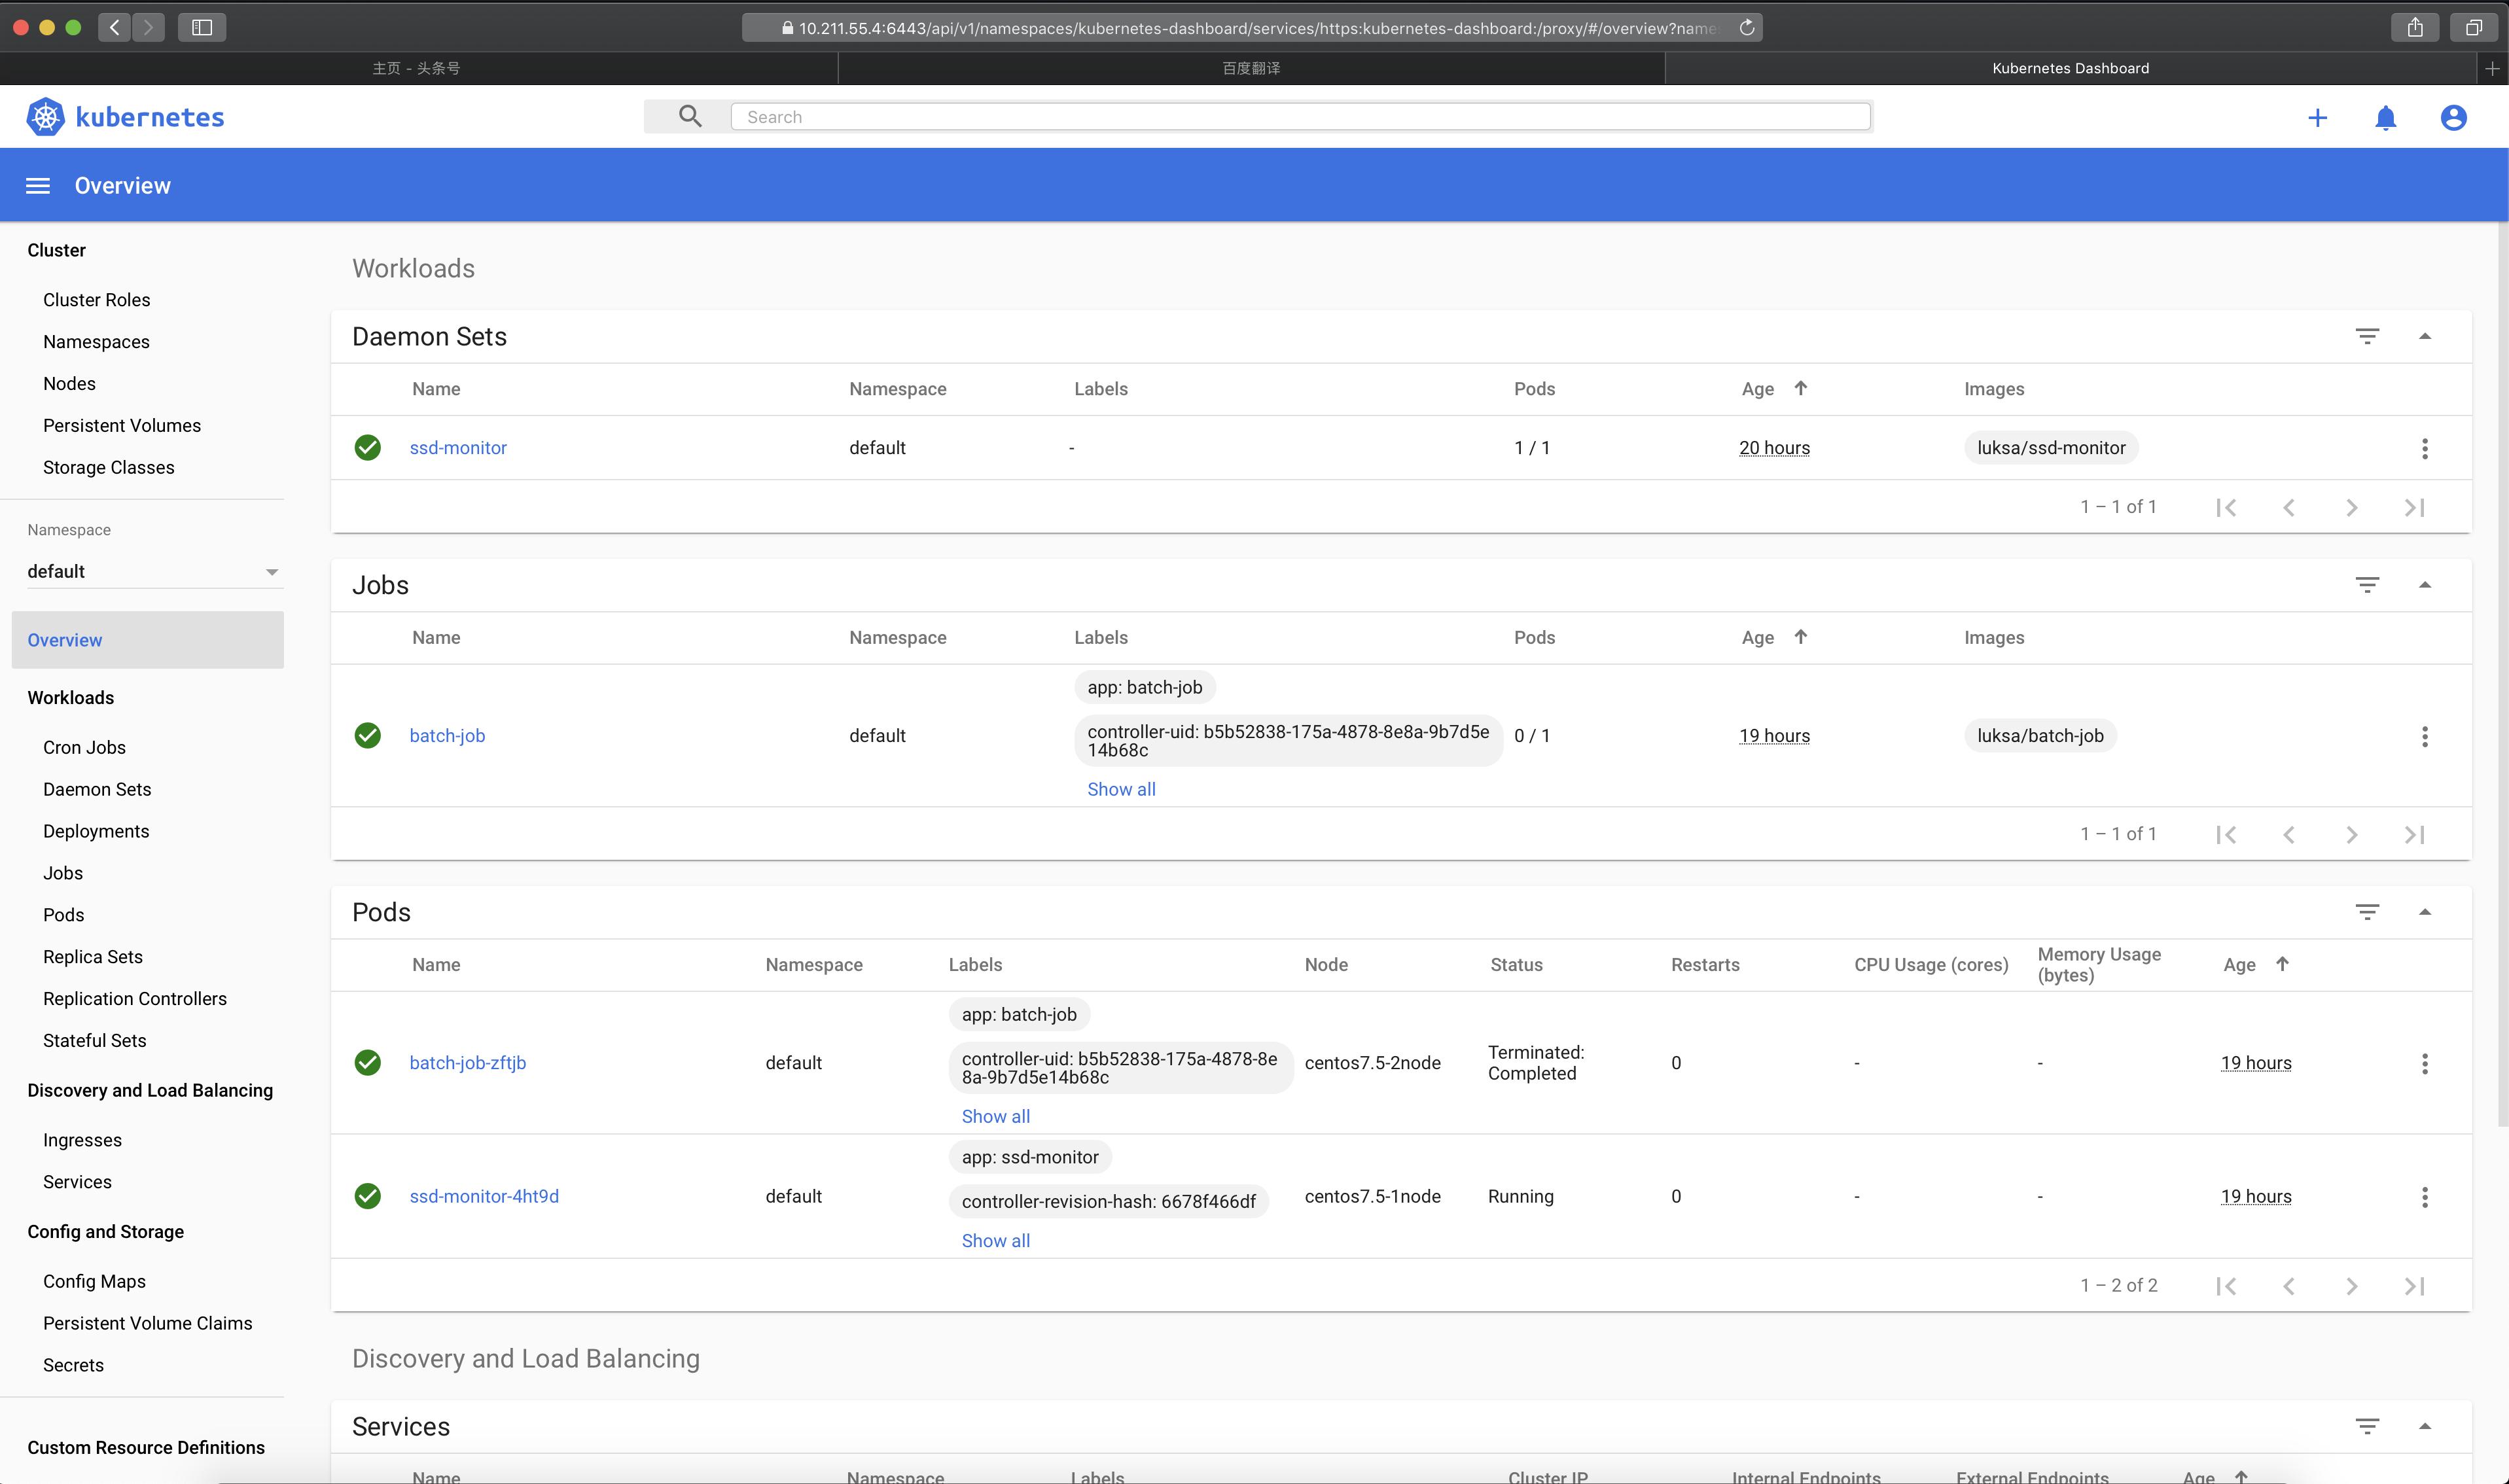Open Nodes in sidebar

69,384
